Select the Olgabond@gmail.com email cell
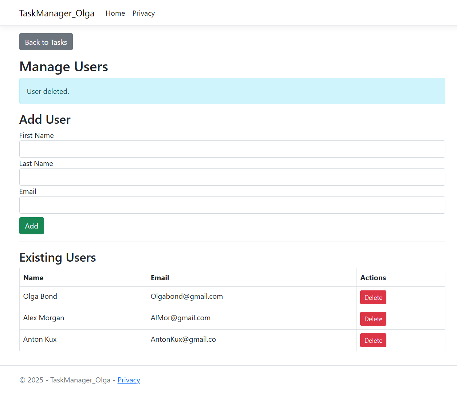Viewport: 457px width, 393px height. click(187, 297)
